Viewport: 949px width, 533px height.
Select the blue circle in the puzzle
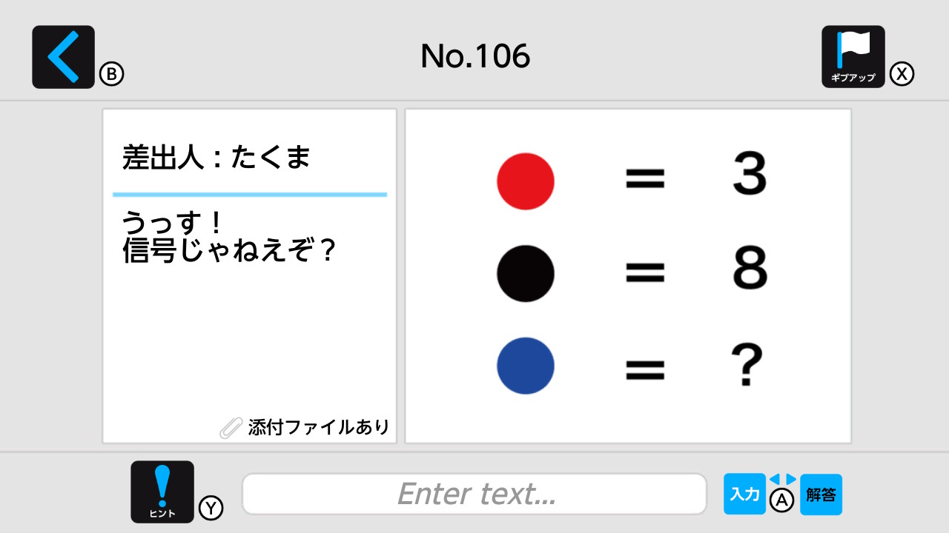pyautogui.click(x=525, y=365)
